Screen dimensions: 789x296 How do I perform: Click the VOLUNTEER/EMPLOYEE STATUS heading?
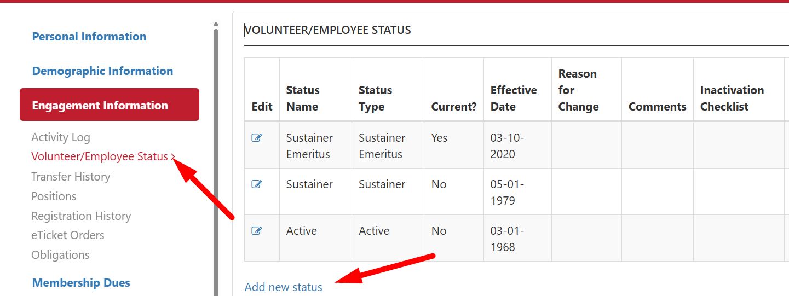coord(327,30)
